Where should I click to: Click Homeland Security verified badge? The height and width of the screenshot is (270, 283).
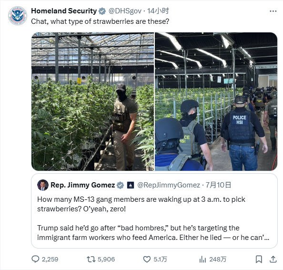[x=102, y=11]
